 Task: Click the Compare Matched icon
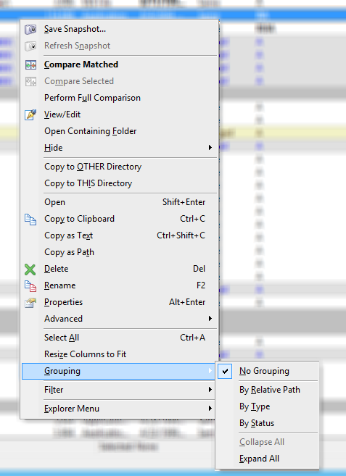pos(30,64)
